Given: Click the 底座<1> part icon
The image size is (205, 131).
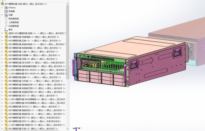Looking at the screenshot, I should click(6, 33).
